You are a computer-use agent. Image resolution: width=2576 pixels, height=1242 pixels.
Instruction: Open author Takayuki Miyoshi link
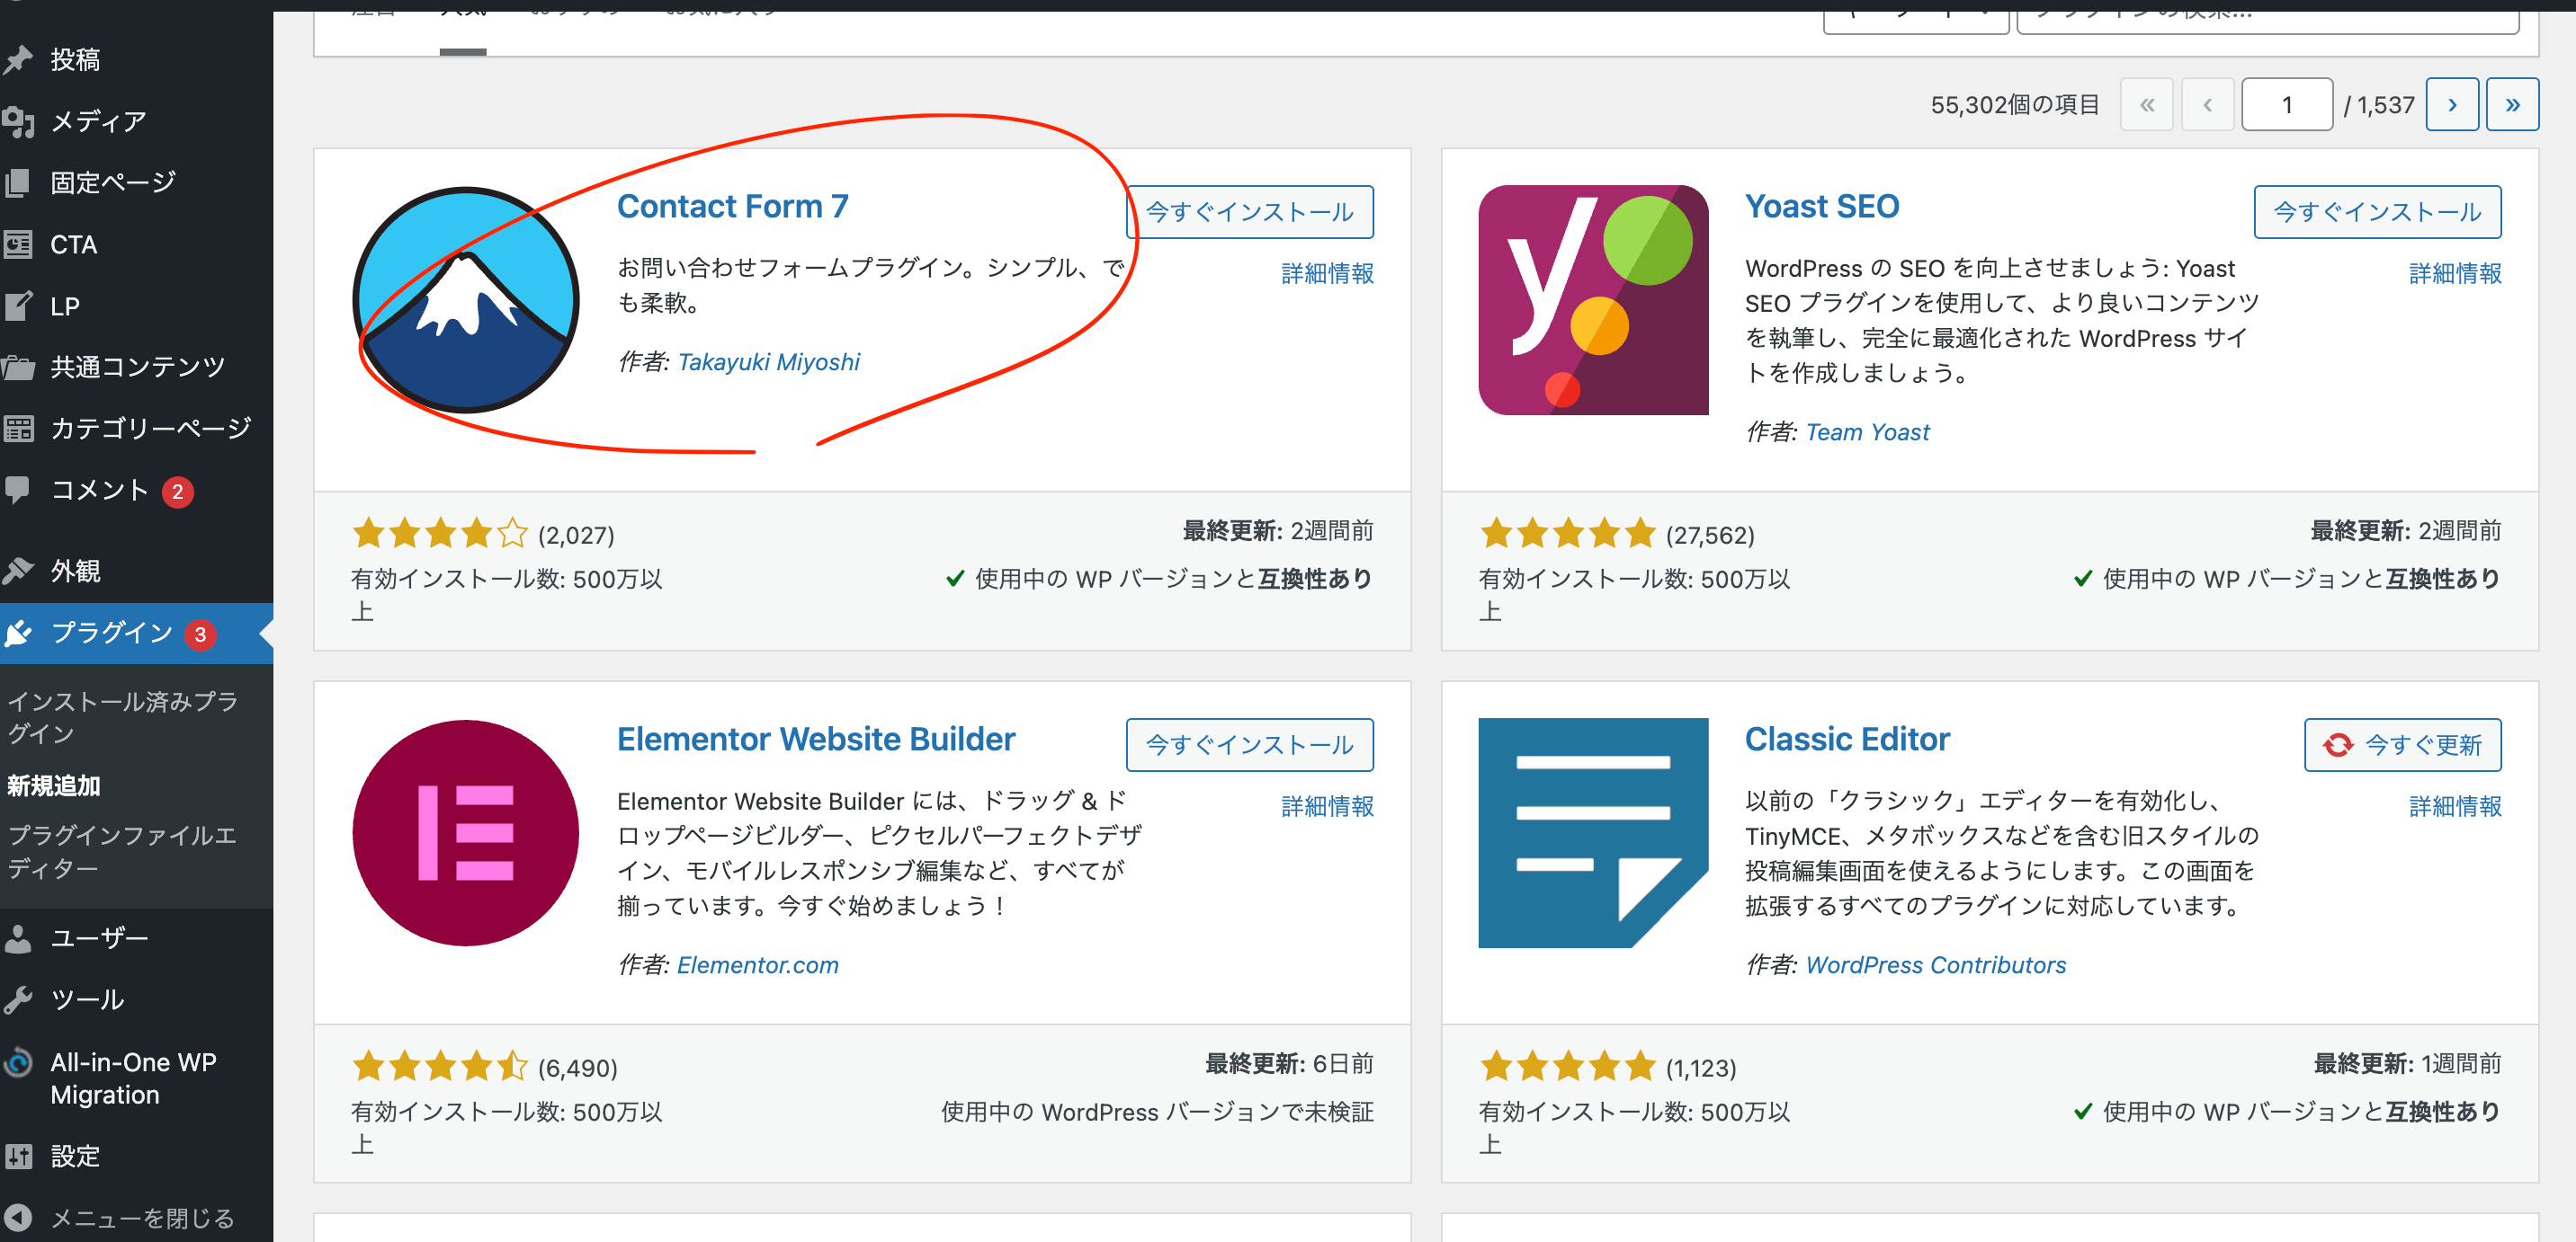[x=768, y=361]
